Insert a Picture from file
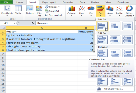The height and width of the screenshot is (93, 136). coord(30,10)
